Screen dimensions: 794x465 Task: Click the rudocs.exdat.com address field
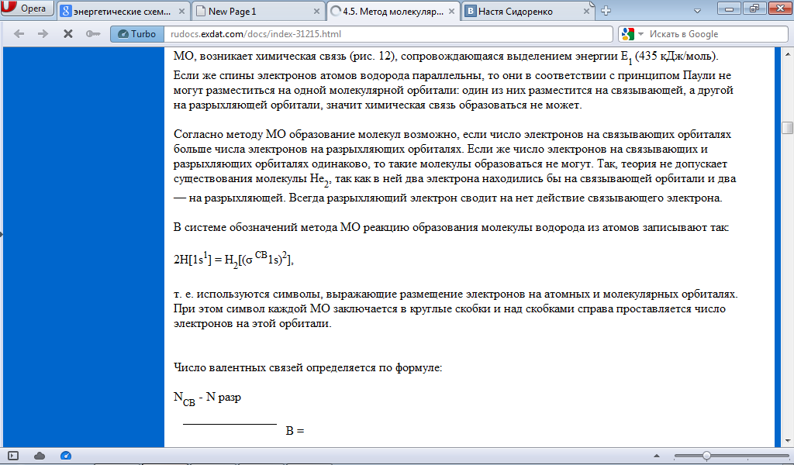pos(388,34)
